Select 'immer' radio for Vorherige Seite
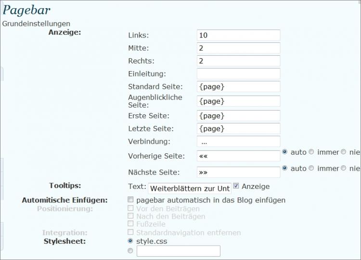This screenshot has width=361, height=260. pos(311,152)
